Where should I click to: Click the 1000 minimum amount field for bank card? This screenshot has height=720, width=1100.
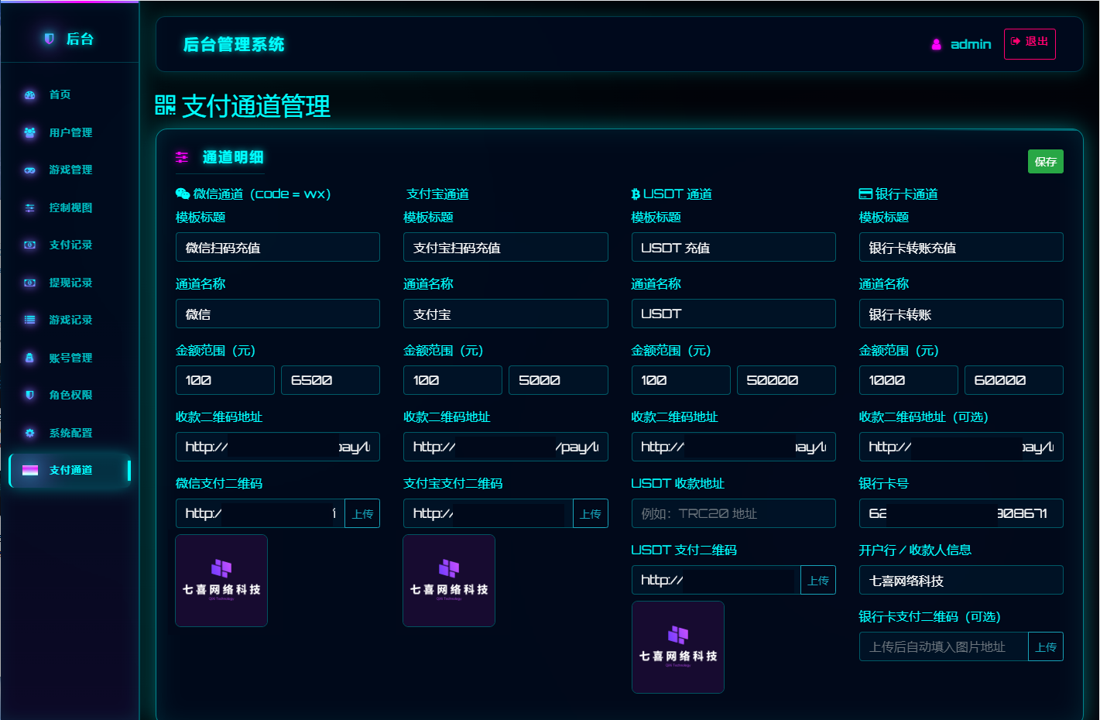[909, 380]
